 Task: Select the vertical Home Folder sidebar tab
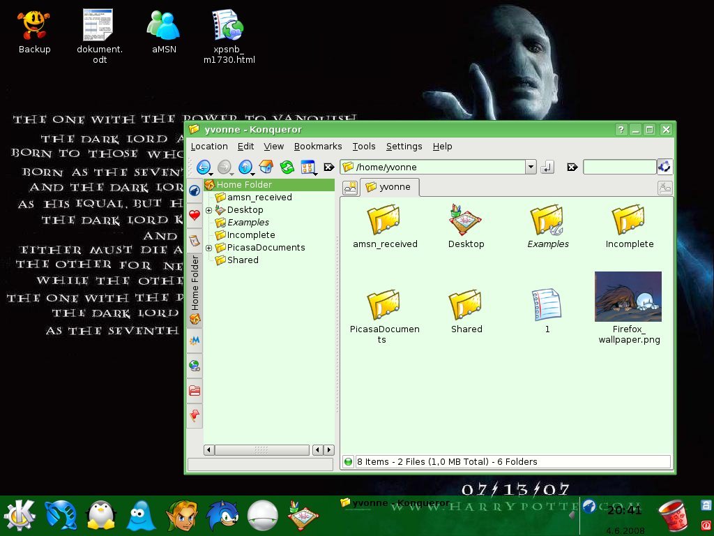tap(195, 290)
